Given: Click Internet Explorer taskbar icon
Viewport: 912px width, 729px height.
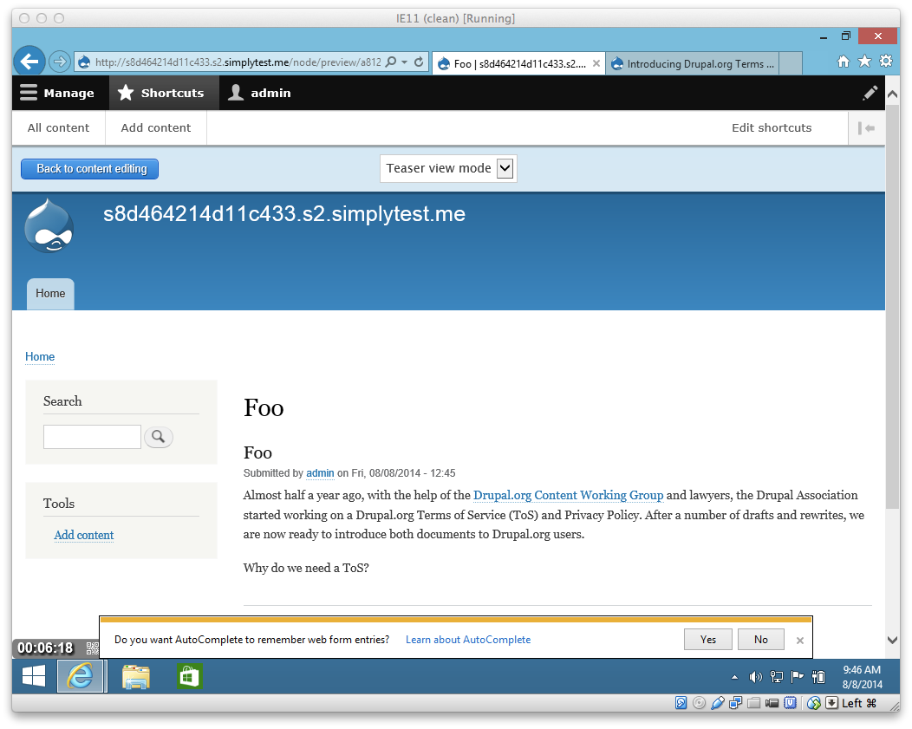Looking at the screenshot, I should (x=81, y=676).
